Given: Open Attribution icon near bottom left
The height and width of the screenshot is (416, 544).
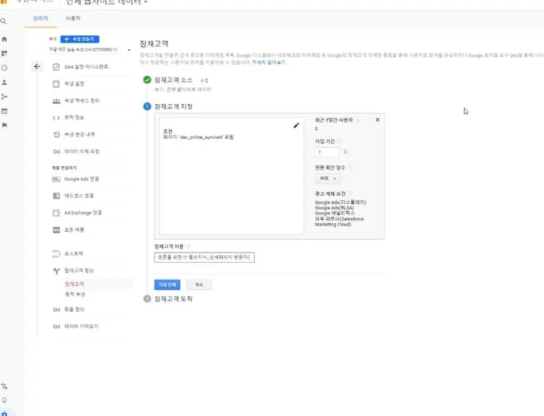Looking at the screenshot, I should click(x=4, y=386).
